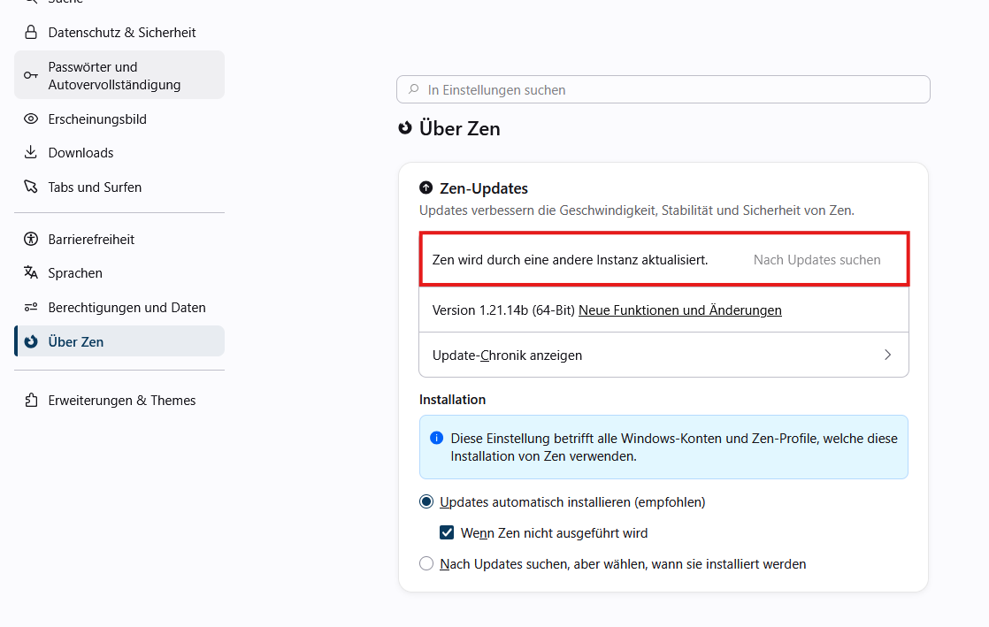Open the Neue Funktionen und Änderungen link
This screenshot has width=989, height=627.
(680, 310)
